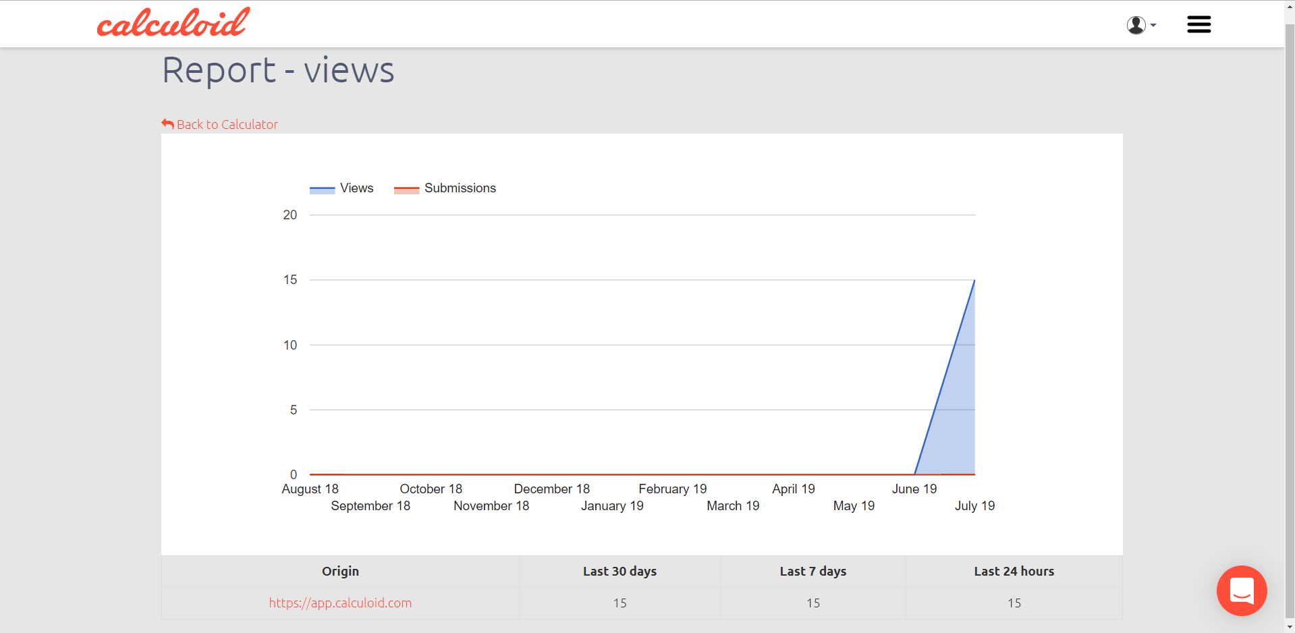Click the August 18 axis label

point(310,489)
